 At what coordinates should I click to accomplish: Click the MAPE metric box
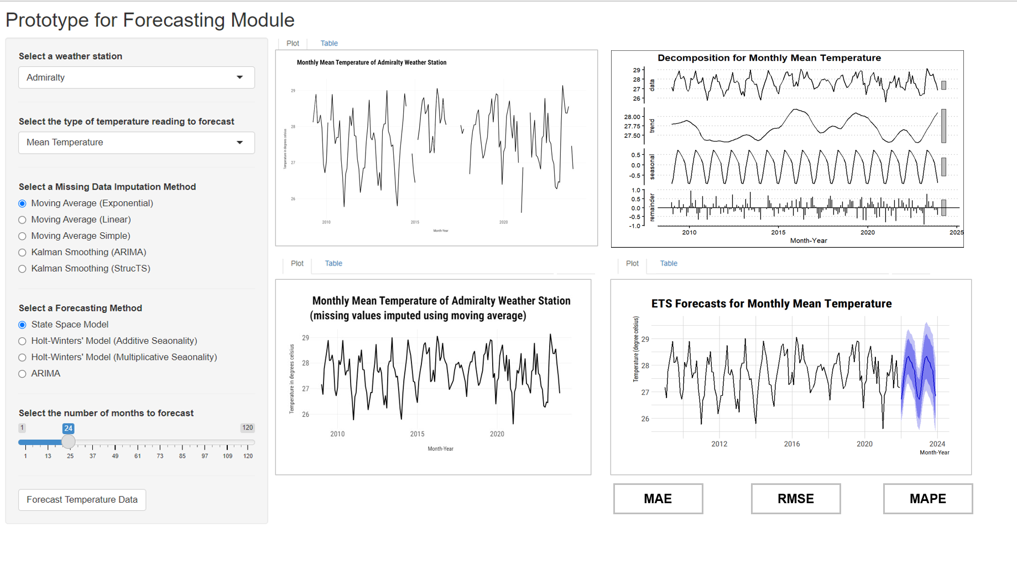point(927,499)
